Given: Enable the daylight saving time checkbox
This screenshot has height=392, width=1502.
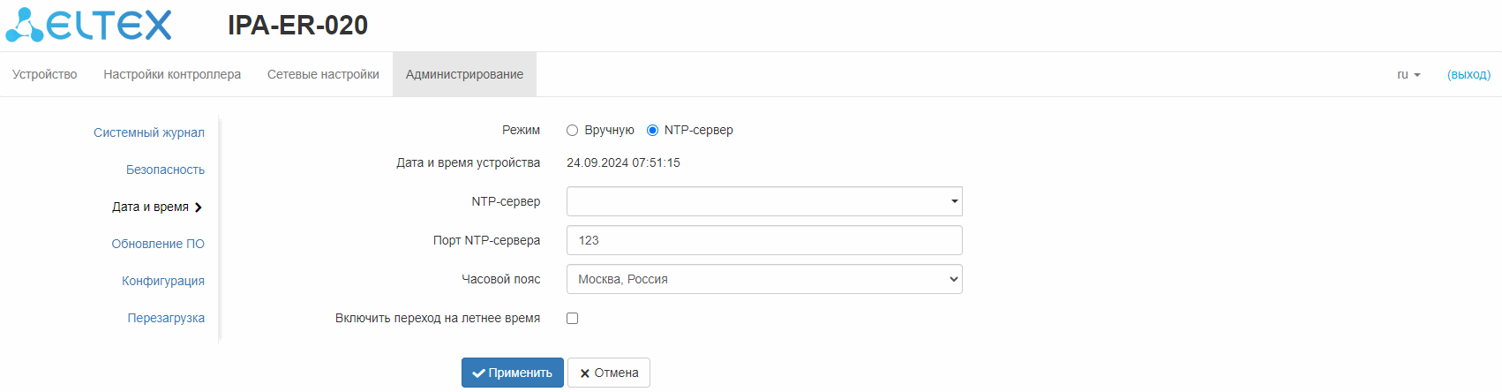Looking at the screenshot, I should point(573,319).
